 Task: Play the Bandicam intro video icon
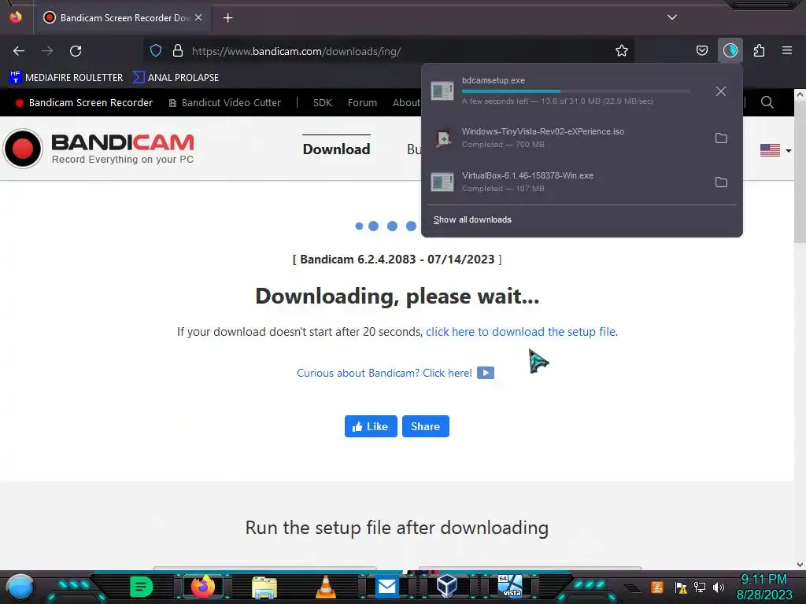pos(485,373)
